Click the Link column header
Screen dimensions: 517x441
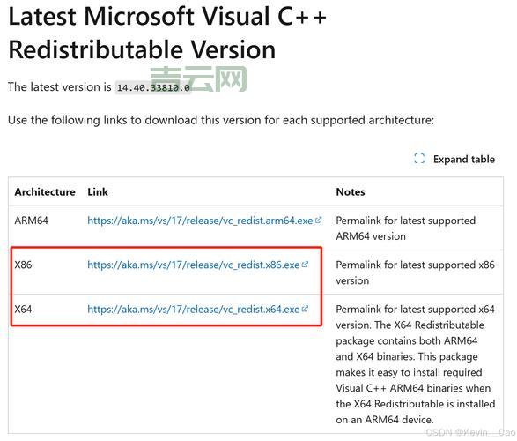pyautogui.click(x=98, y=191)
